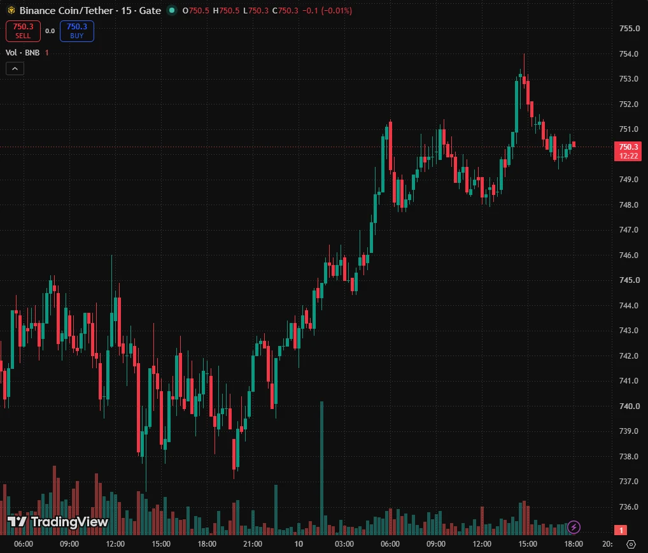Viewport: 648px width, 553px height.
Task: Select the Vol · BNB indicator label
Action: click(22, 52)
